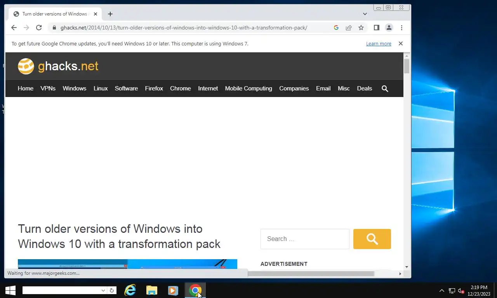Expand the taskbar address dropdown arrow
Screen dimensions: 497x298
pyautogui.click(x=103, y=290)
